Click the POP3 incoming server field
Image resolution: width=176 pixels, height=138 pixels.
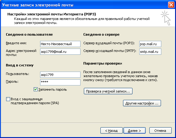(x=150, y=44)
